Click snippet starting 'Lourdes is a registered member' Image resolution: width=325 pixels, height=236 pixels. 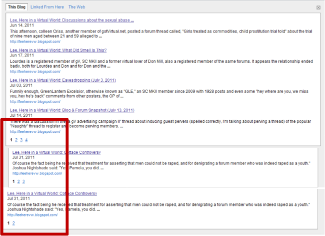161,64
